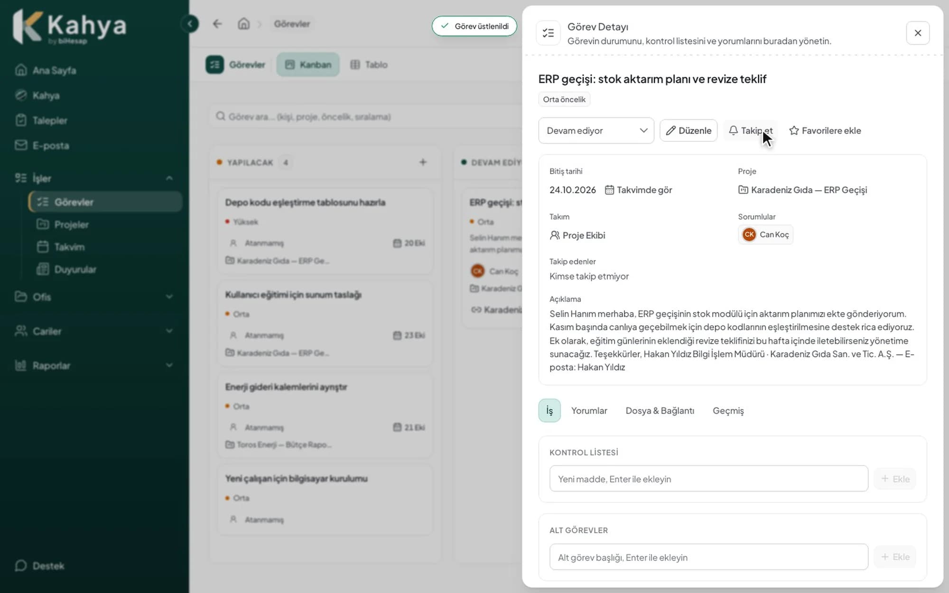Select Görevler in the sidebar tree
949x593 pixels.
[x=105, y=202]
